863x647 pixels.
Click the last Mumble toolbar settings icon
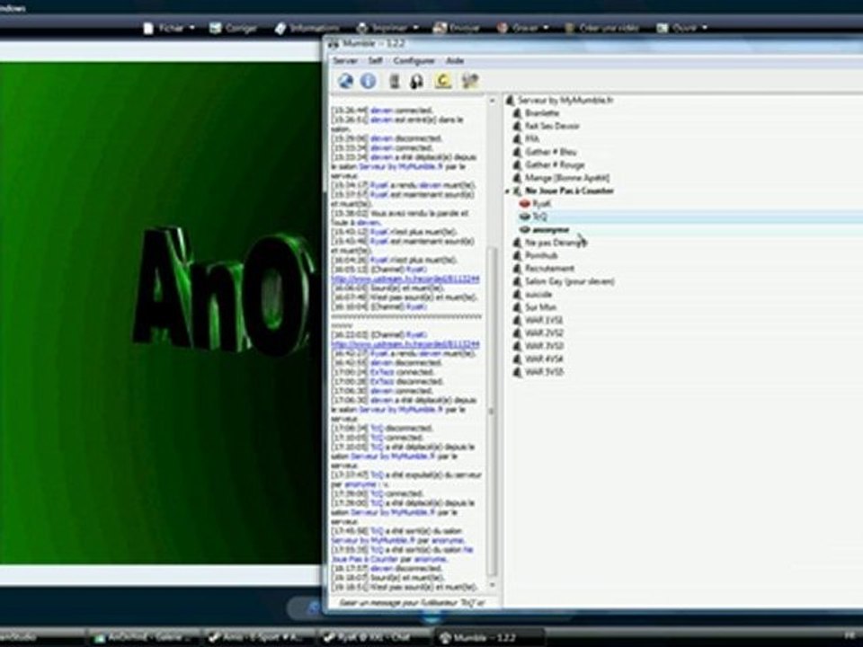click(x=470, y=82)
